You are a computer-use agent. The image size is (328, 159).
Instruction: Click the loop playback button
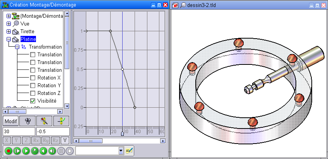click(x=34, y=151)
